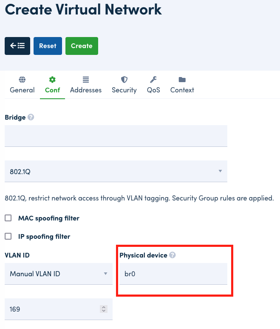Switch to the Addresses tab
Viewport: 280px width, 329px height.
pos(86,90)
